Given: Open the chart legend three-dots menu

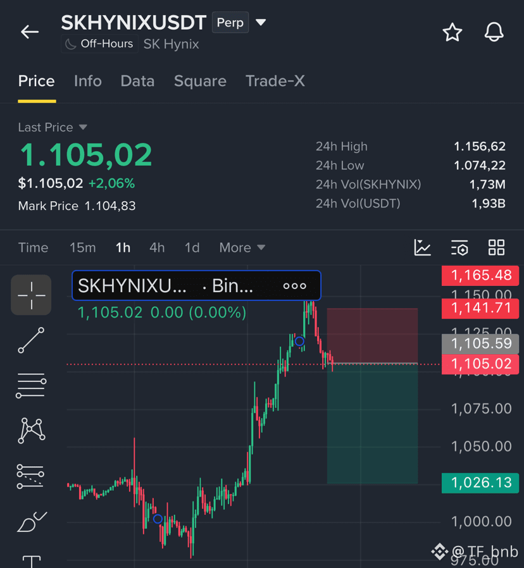Looking at the screenshot, I should (x=295, y=286).
